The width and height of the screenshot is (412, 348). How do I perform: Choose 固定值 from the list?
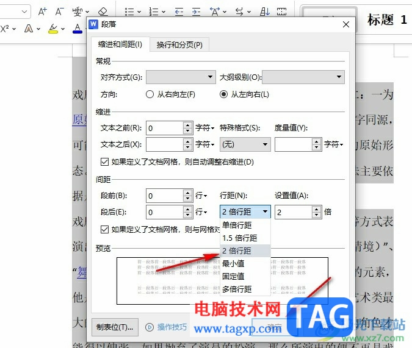click(245, 276)
